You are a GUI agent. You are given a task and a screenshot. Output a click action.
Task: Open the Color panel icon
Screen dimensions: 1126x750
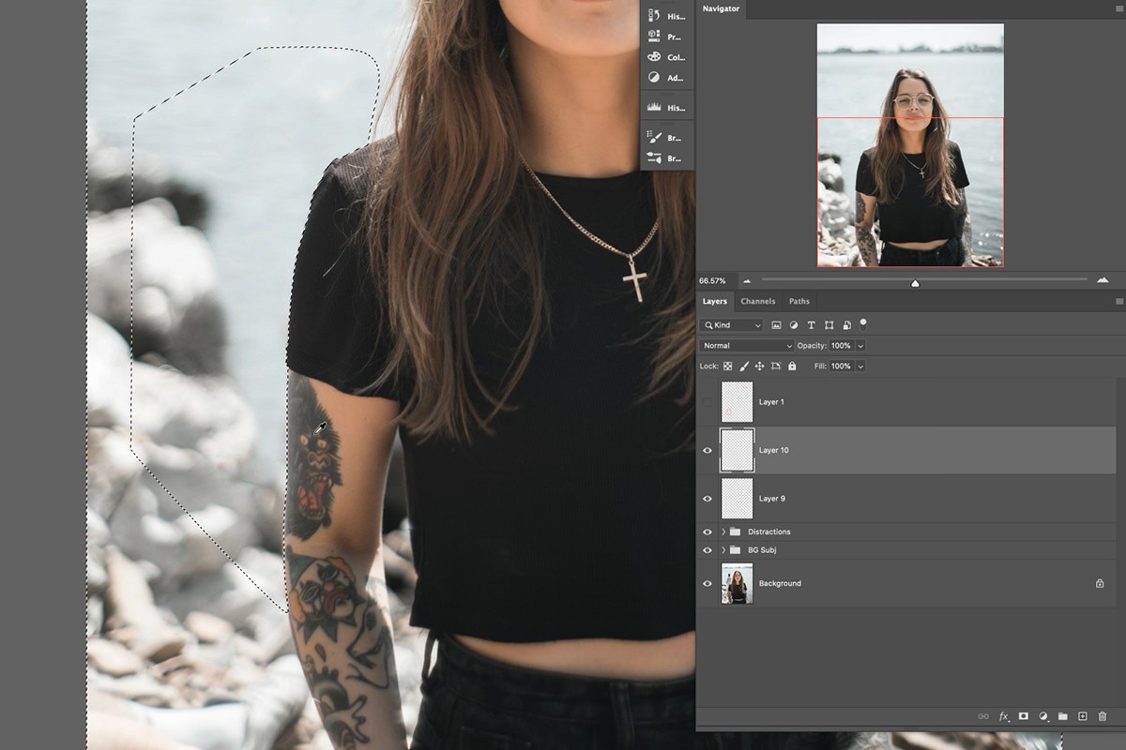(x=655, y=57)
